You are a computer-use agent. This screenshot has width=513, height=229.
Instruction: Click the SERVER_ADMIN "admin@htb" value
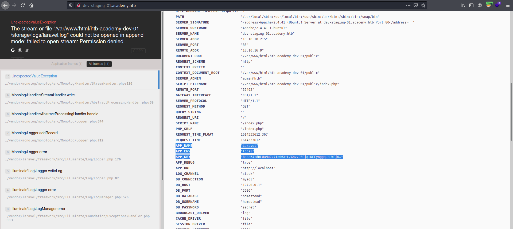coord(251,78)
